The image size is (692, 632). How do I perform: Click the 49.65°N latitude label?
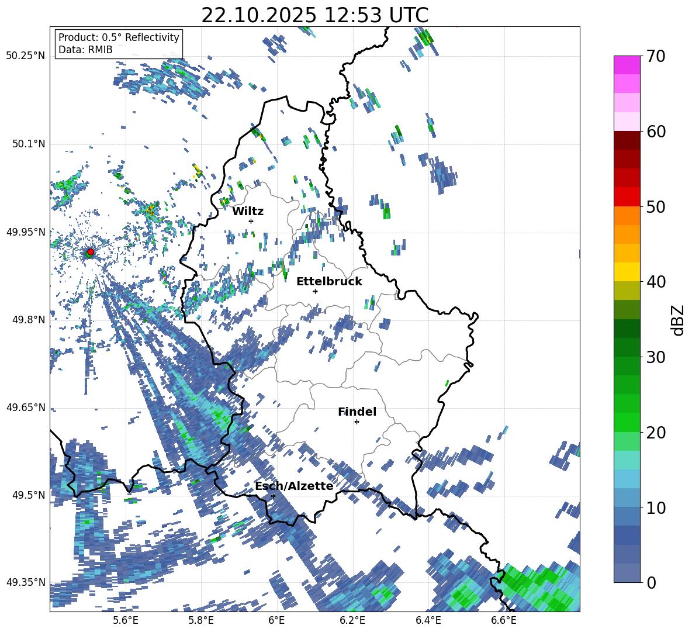(26, 407)
